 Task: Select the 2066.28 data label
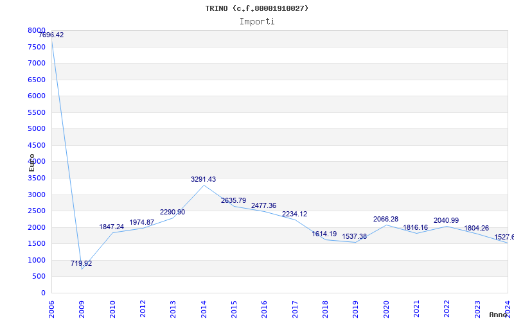385,219
